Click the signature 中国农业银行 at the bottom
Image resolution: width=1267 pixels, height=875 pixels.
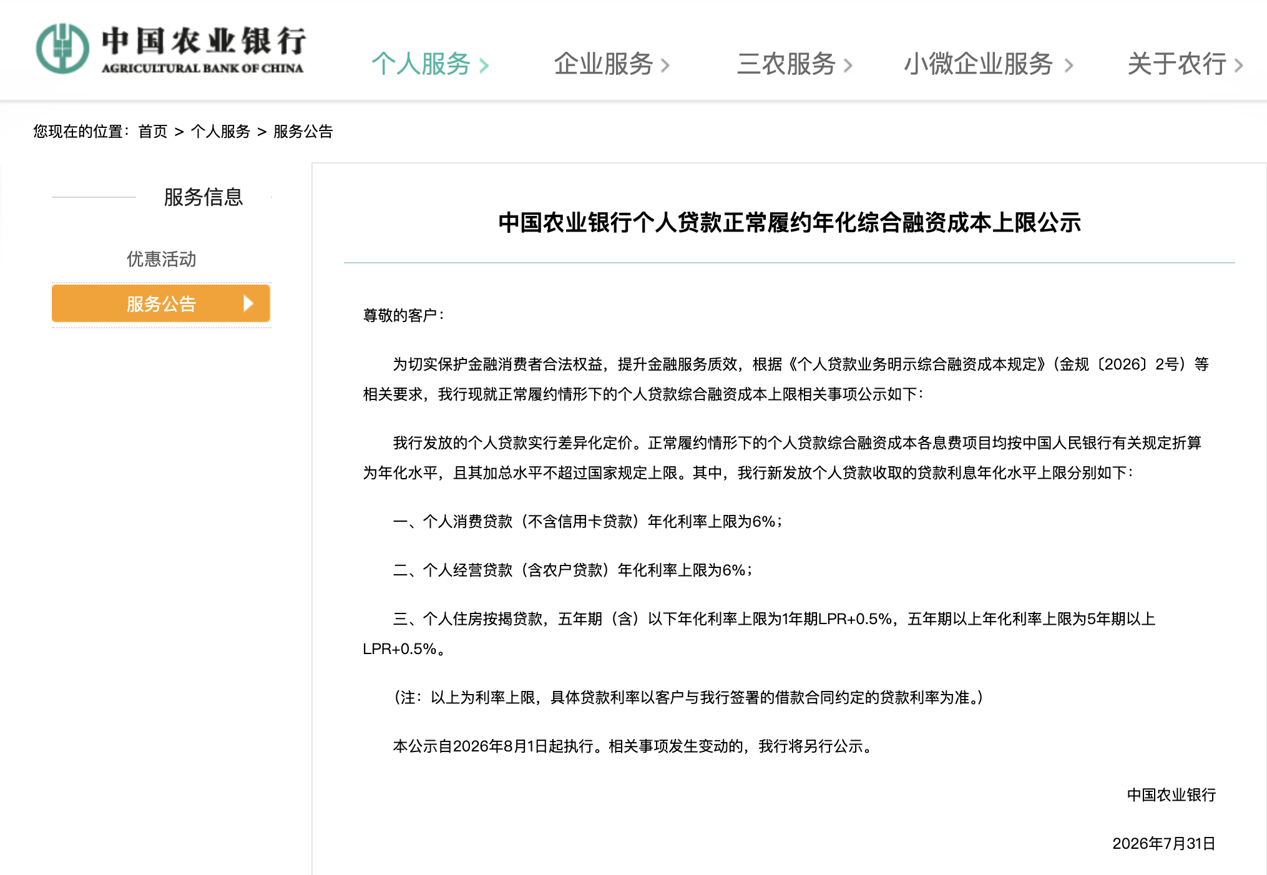pos(1171,794)
